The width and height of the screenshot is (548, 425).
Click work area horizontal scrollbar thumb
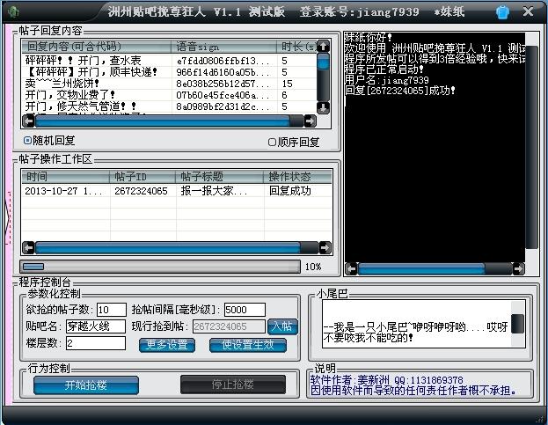168,248
